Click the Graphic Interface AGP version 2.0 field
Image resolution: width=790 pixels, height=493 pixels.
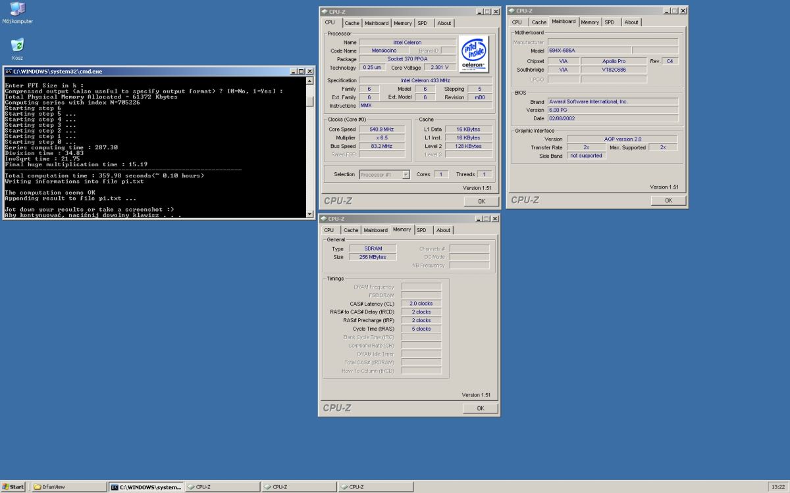[x=622, y=139]
